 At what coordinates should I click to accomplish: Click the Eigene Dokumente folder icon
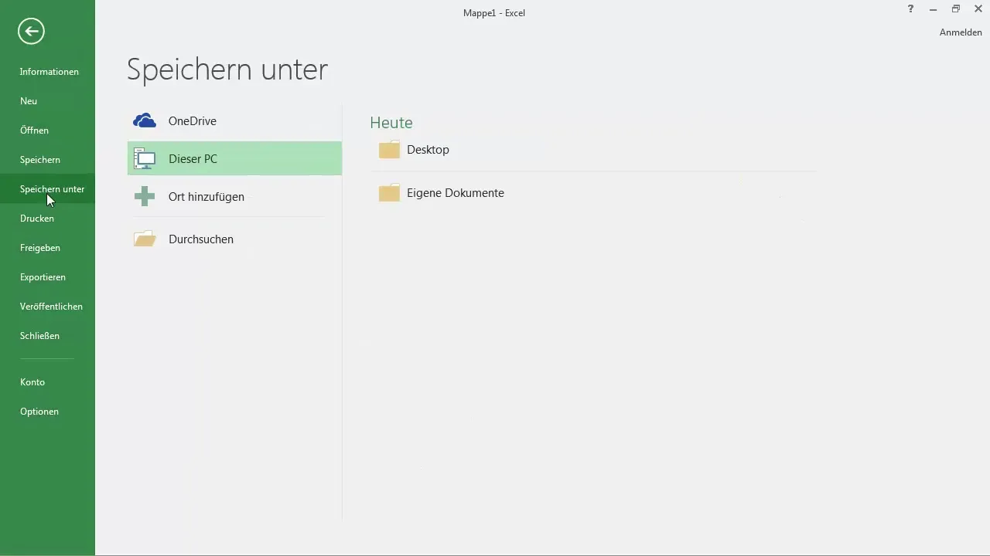(x=389, y=192)
